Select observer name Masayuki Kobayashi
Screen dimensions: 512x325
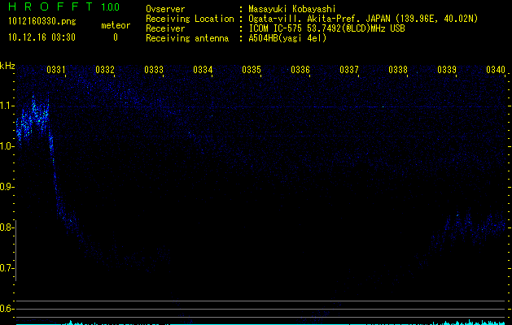tap(292, 9)
